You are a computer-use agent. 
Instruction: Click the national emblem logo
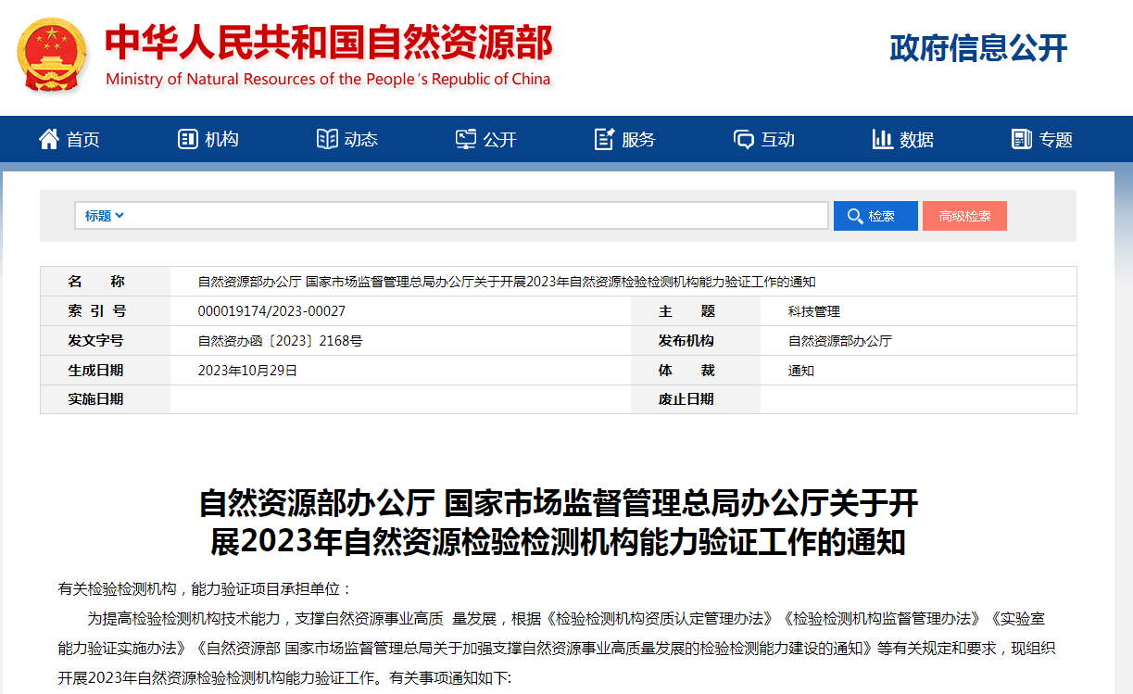52,55
